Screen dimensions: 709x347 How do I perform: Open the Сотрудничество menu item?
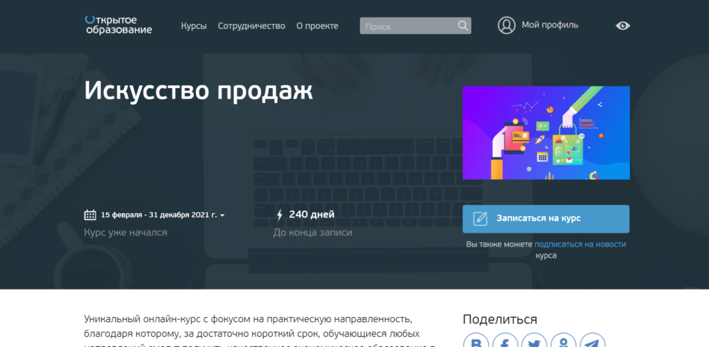(251, 26)
